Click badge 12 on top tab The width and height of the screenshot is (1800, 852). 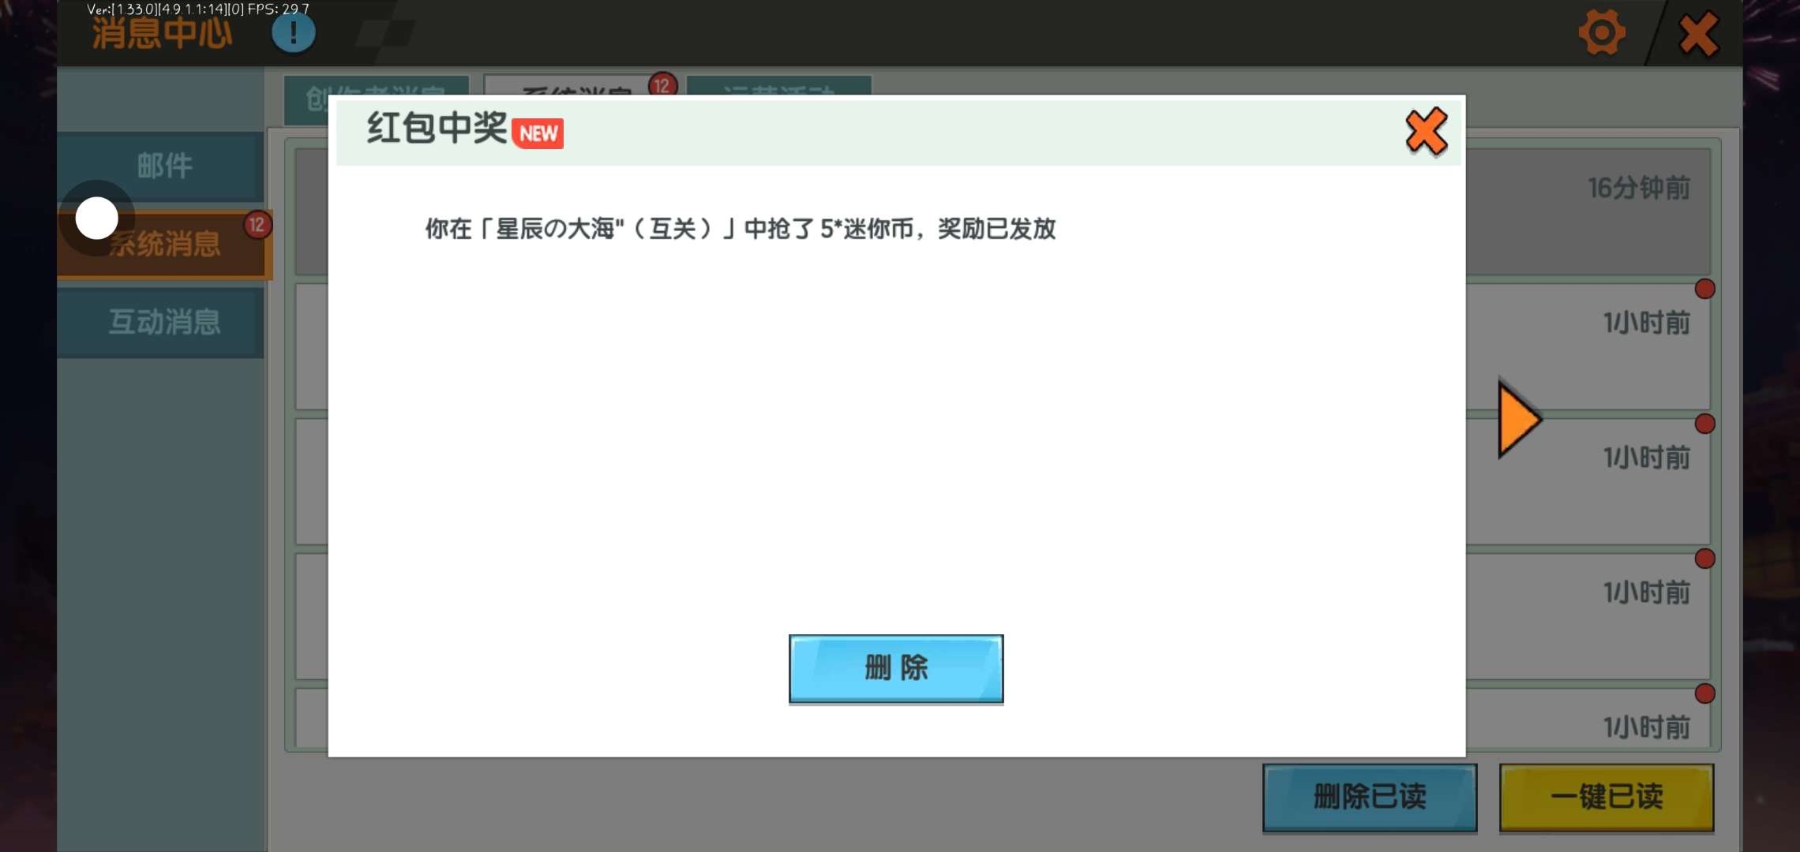coord(662,85)
